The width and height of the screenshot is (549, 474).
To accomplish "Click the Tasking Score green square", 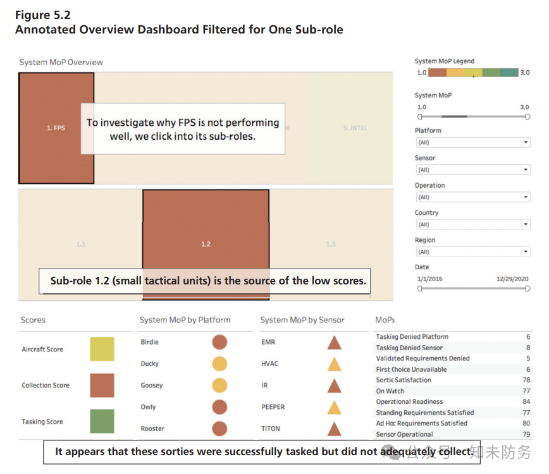I will 102,421.
